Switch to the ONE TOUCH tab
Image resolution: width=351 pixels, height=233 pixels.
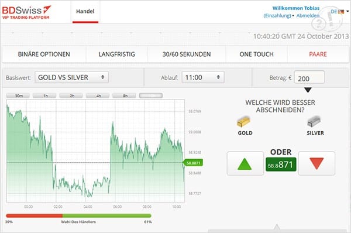[257, 54]
